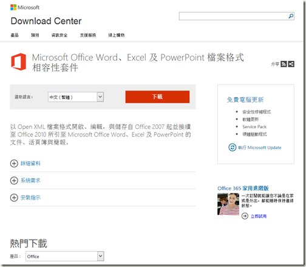The image size is (306, 267).
Task: Open the RSS feed share icon
Action: point(284,64)
